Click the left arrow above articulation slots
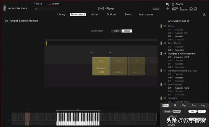 [91, 53]
